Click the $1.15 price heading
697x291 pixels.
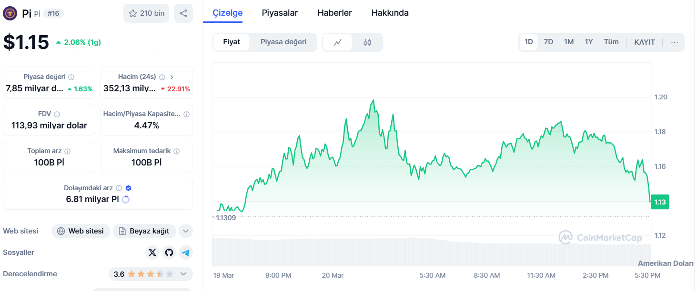[26, 42]
